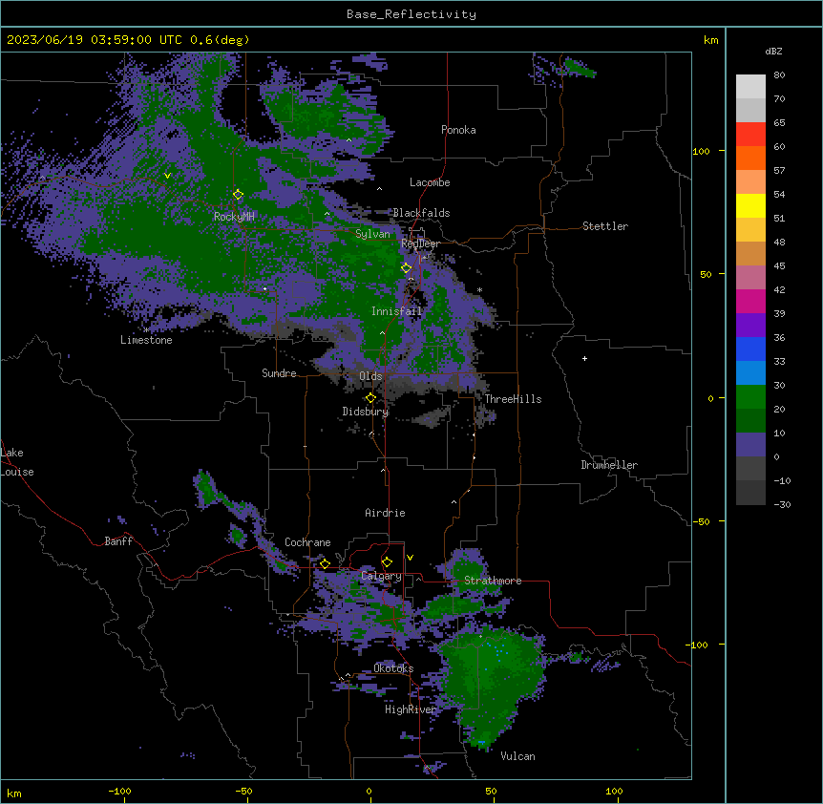The height and width of the screenshot is (804, 823).
Task: Select the dark orange 60 dBZ legend swatch
Action: tap(750, 158)
